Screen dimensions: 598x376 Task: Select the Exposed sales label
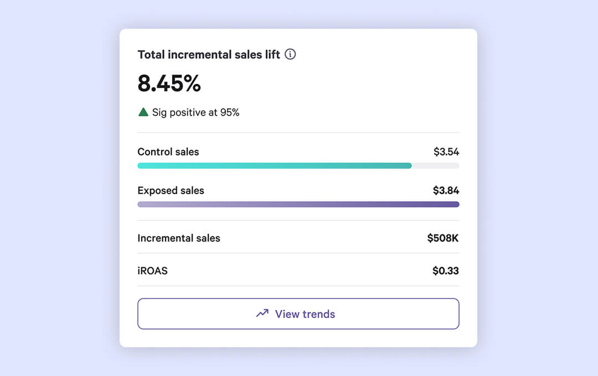click(171, 190)
